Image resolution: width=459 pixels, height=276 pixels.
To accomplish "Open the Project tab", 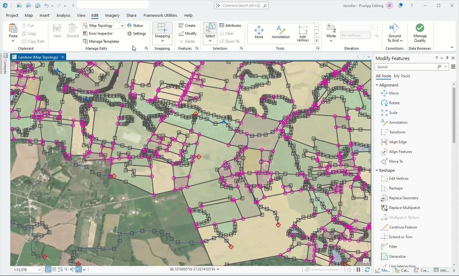I will (x=12, y=16).
